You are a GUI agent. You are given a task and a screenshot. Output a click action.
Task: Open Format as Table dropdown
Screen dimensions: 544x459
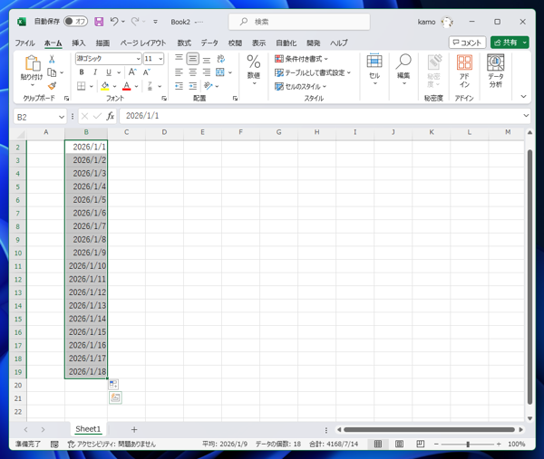[x=313, y=72]
